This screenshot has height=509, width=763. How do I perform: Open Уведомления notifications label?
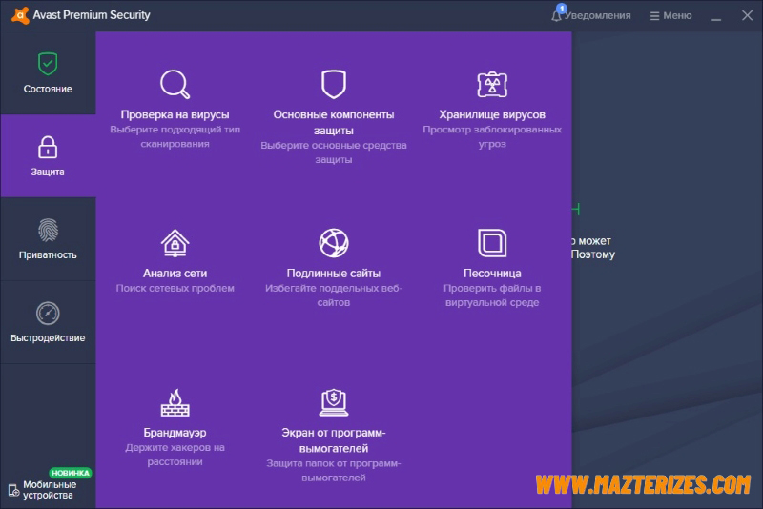click(x=598, y=15)
